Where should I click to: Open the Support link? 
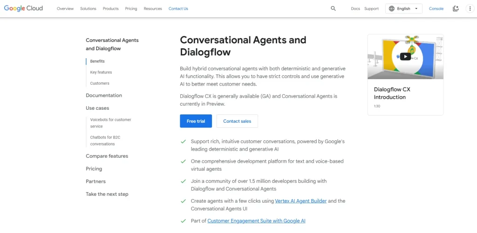371,8
